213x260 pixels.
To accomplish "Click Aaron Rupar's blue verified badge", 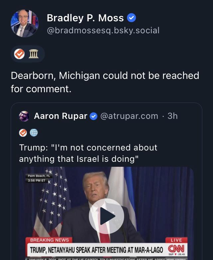I will point(94,116).
